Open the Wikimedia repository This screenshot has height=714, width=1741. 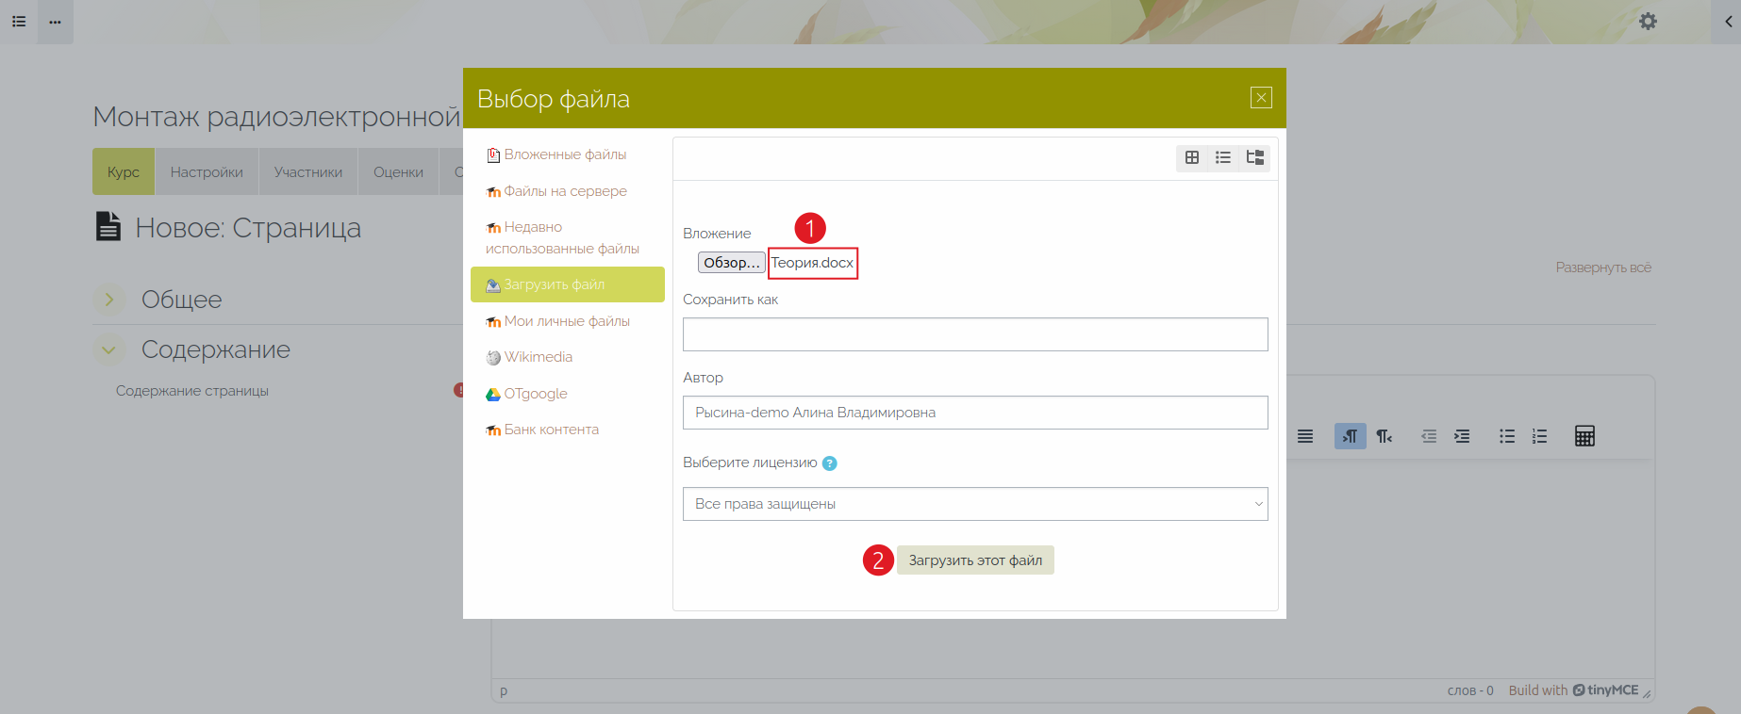tap(538, 357)
